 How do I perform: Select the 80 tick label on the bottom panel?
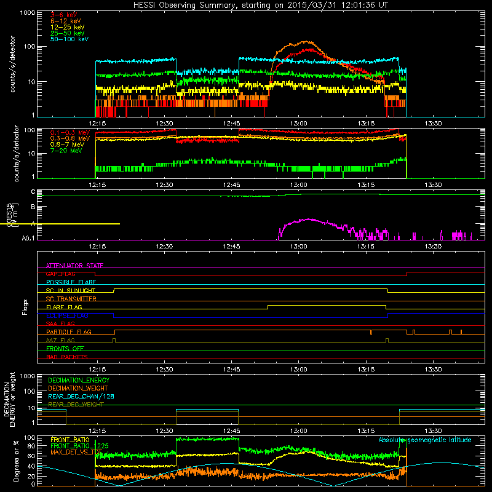click(32, 446)
